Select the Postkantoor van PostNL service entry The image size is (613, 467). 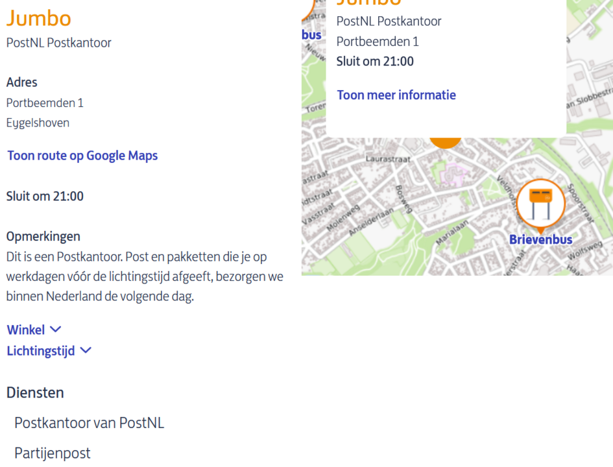(89, 423)
